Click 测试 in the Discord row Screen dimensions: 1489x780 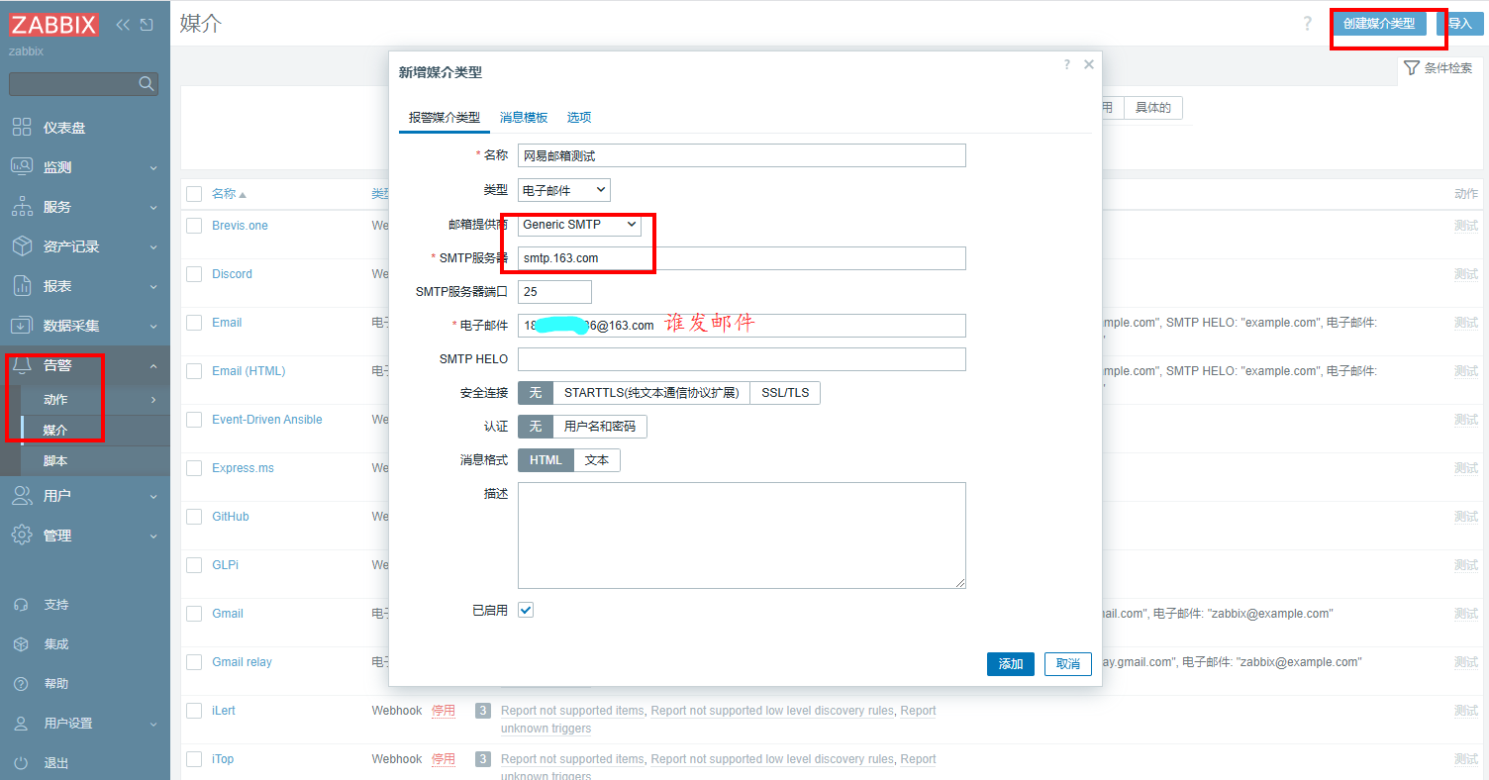(1466, 274)
